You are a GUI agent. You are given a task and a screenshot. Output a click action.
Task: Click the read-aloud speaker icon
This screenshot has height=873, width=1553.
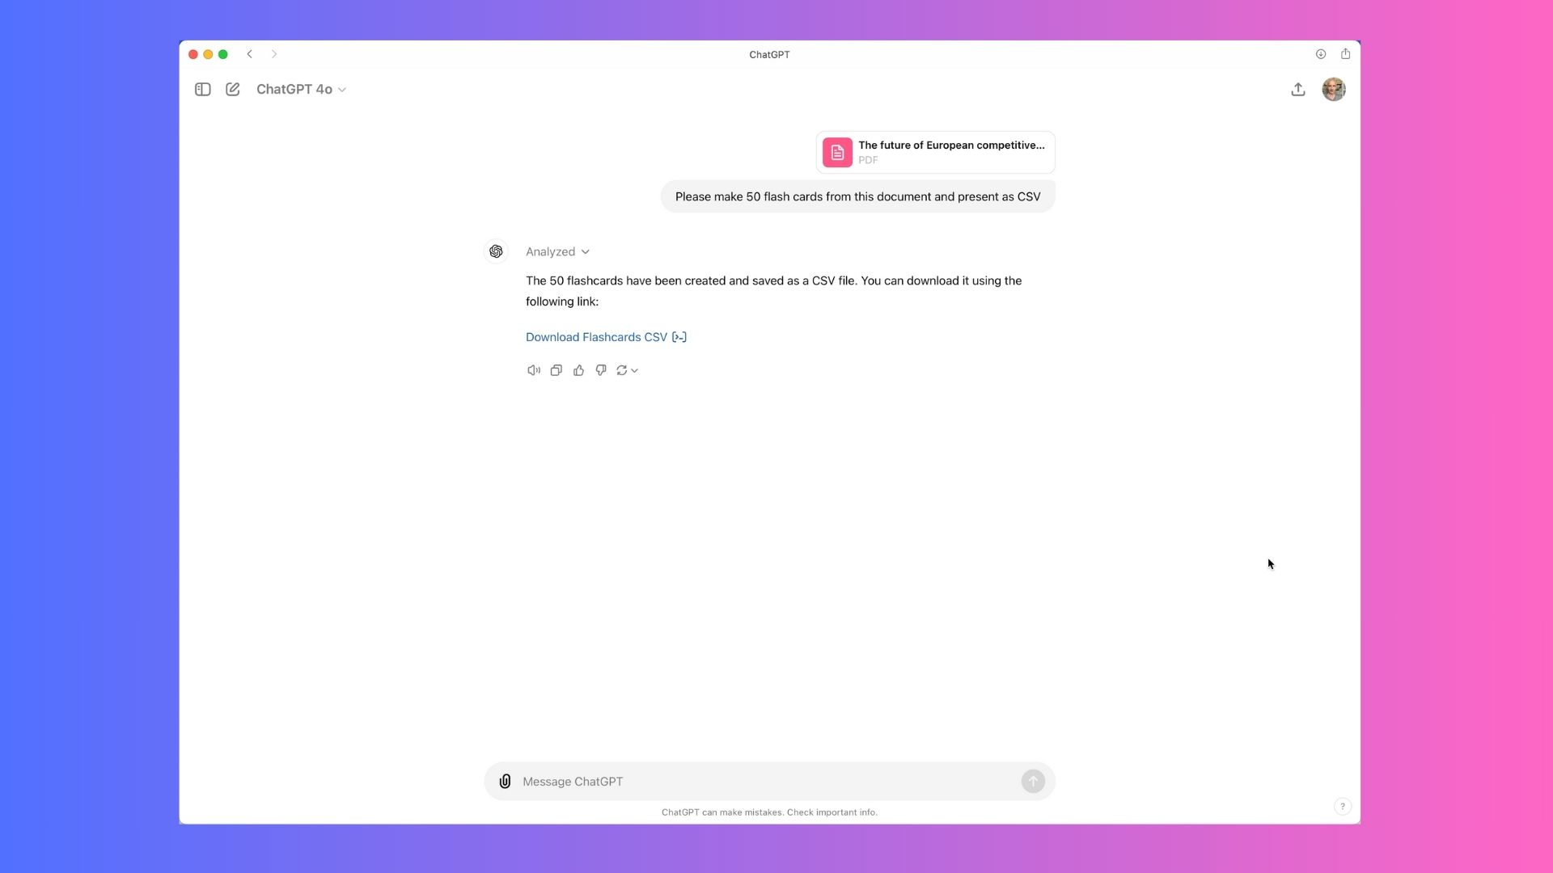pos(533,370)
